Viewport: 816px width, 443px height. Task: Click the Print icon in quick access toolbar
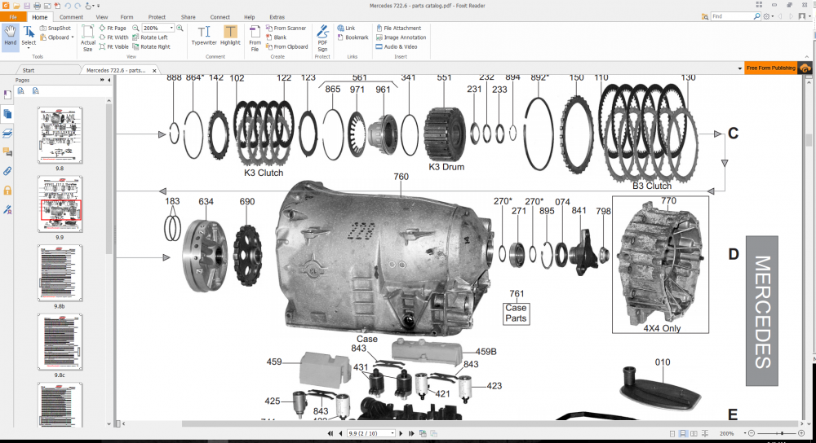click(37, 6)
